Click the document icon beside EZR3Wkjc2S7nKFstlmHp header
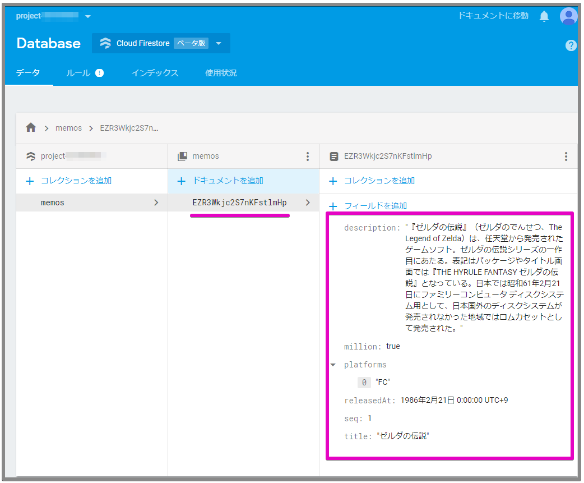This screenshot has height=483, width=584. click(335, 155)
